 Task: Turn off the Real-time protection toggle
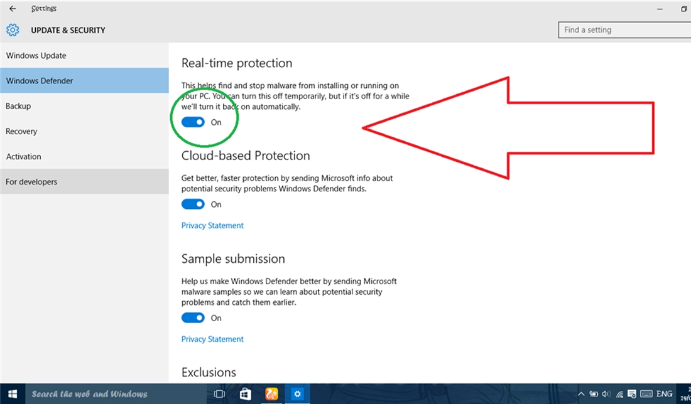[x=193, y=122]
